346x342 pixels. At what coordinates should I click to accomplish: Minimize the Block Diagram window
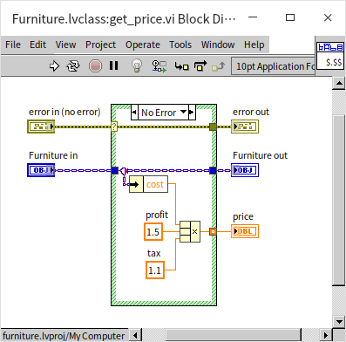[x=253, y=17]
